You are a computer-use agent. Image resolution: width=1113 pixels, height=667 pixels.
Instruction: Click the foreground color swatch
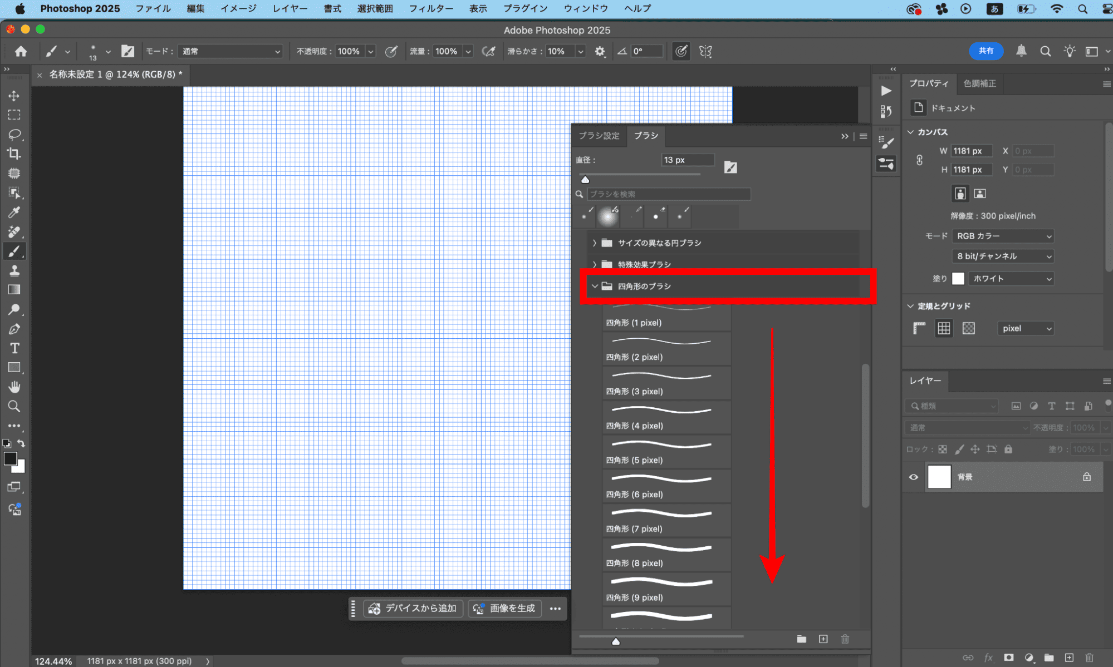click(10, 458)
